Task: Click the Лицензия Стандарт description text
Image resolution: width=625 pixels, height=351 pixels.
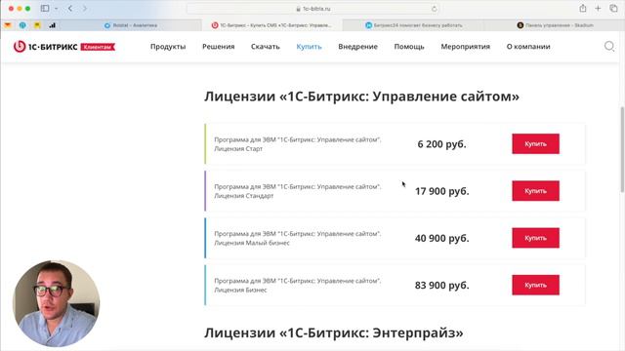Action: pos(297,191)
